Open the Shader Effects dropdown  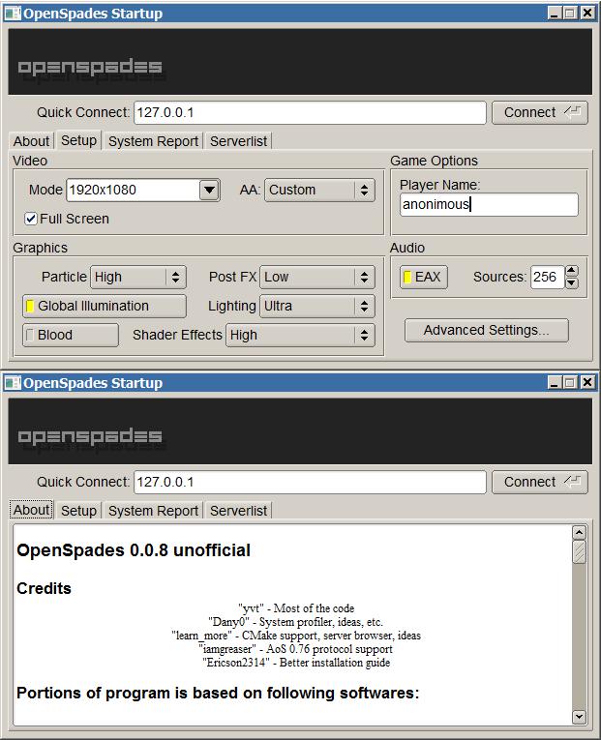(x=300, y=335)
